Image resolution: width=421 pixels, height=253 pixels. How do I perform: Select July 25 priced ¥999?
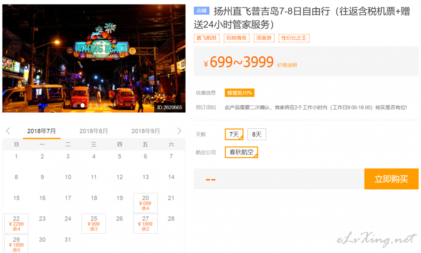(94, 223)
